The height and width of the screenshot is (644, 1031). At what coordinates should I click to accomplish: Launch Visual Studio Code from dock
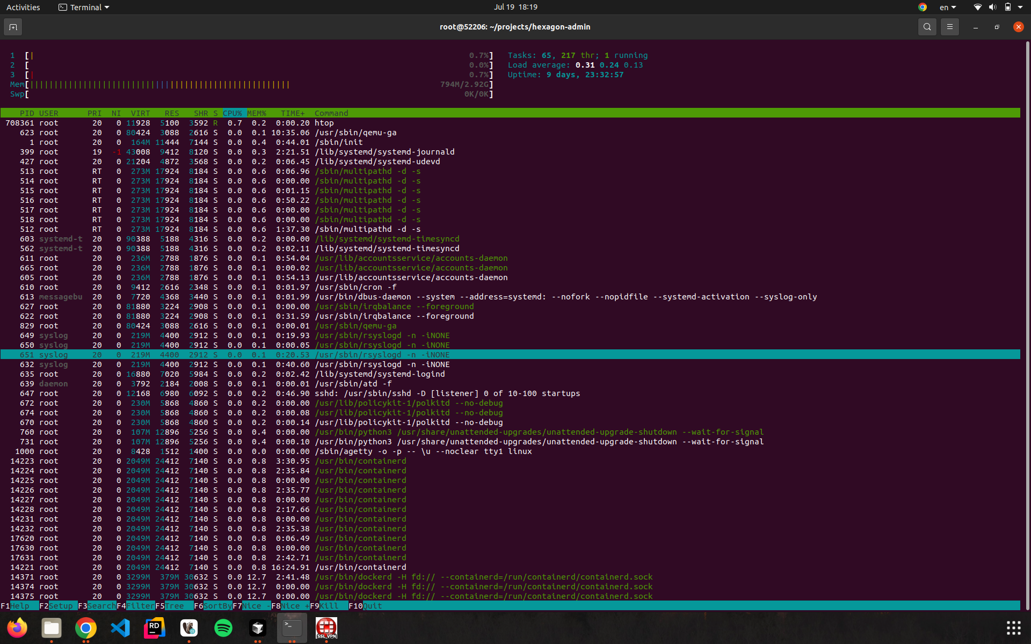pos(120,627)
